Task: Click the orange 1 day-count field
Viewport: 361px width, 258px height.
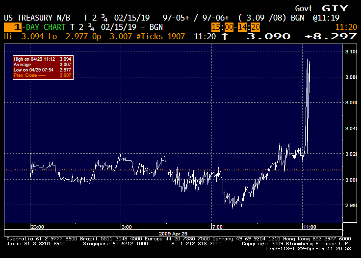Action: click(x=13, y=27)
